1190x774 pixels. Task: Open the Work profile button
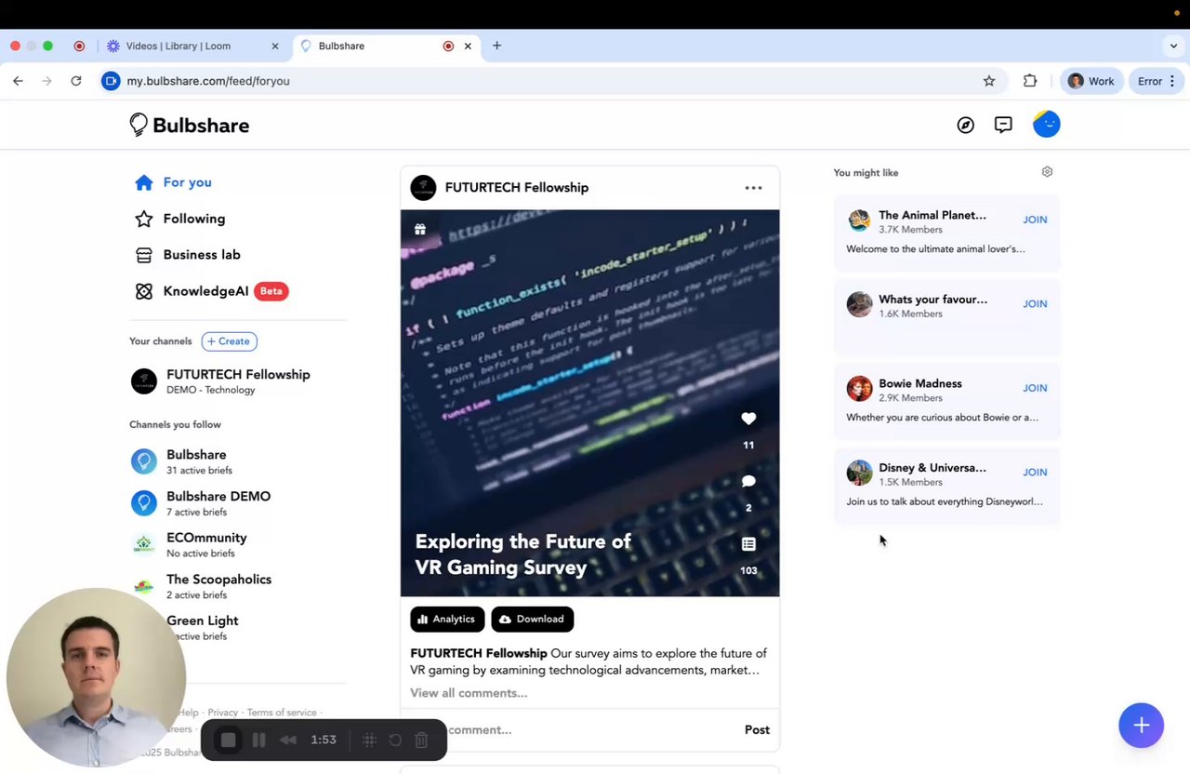(x=1091, y=81)
